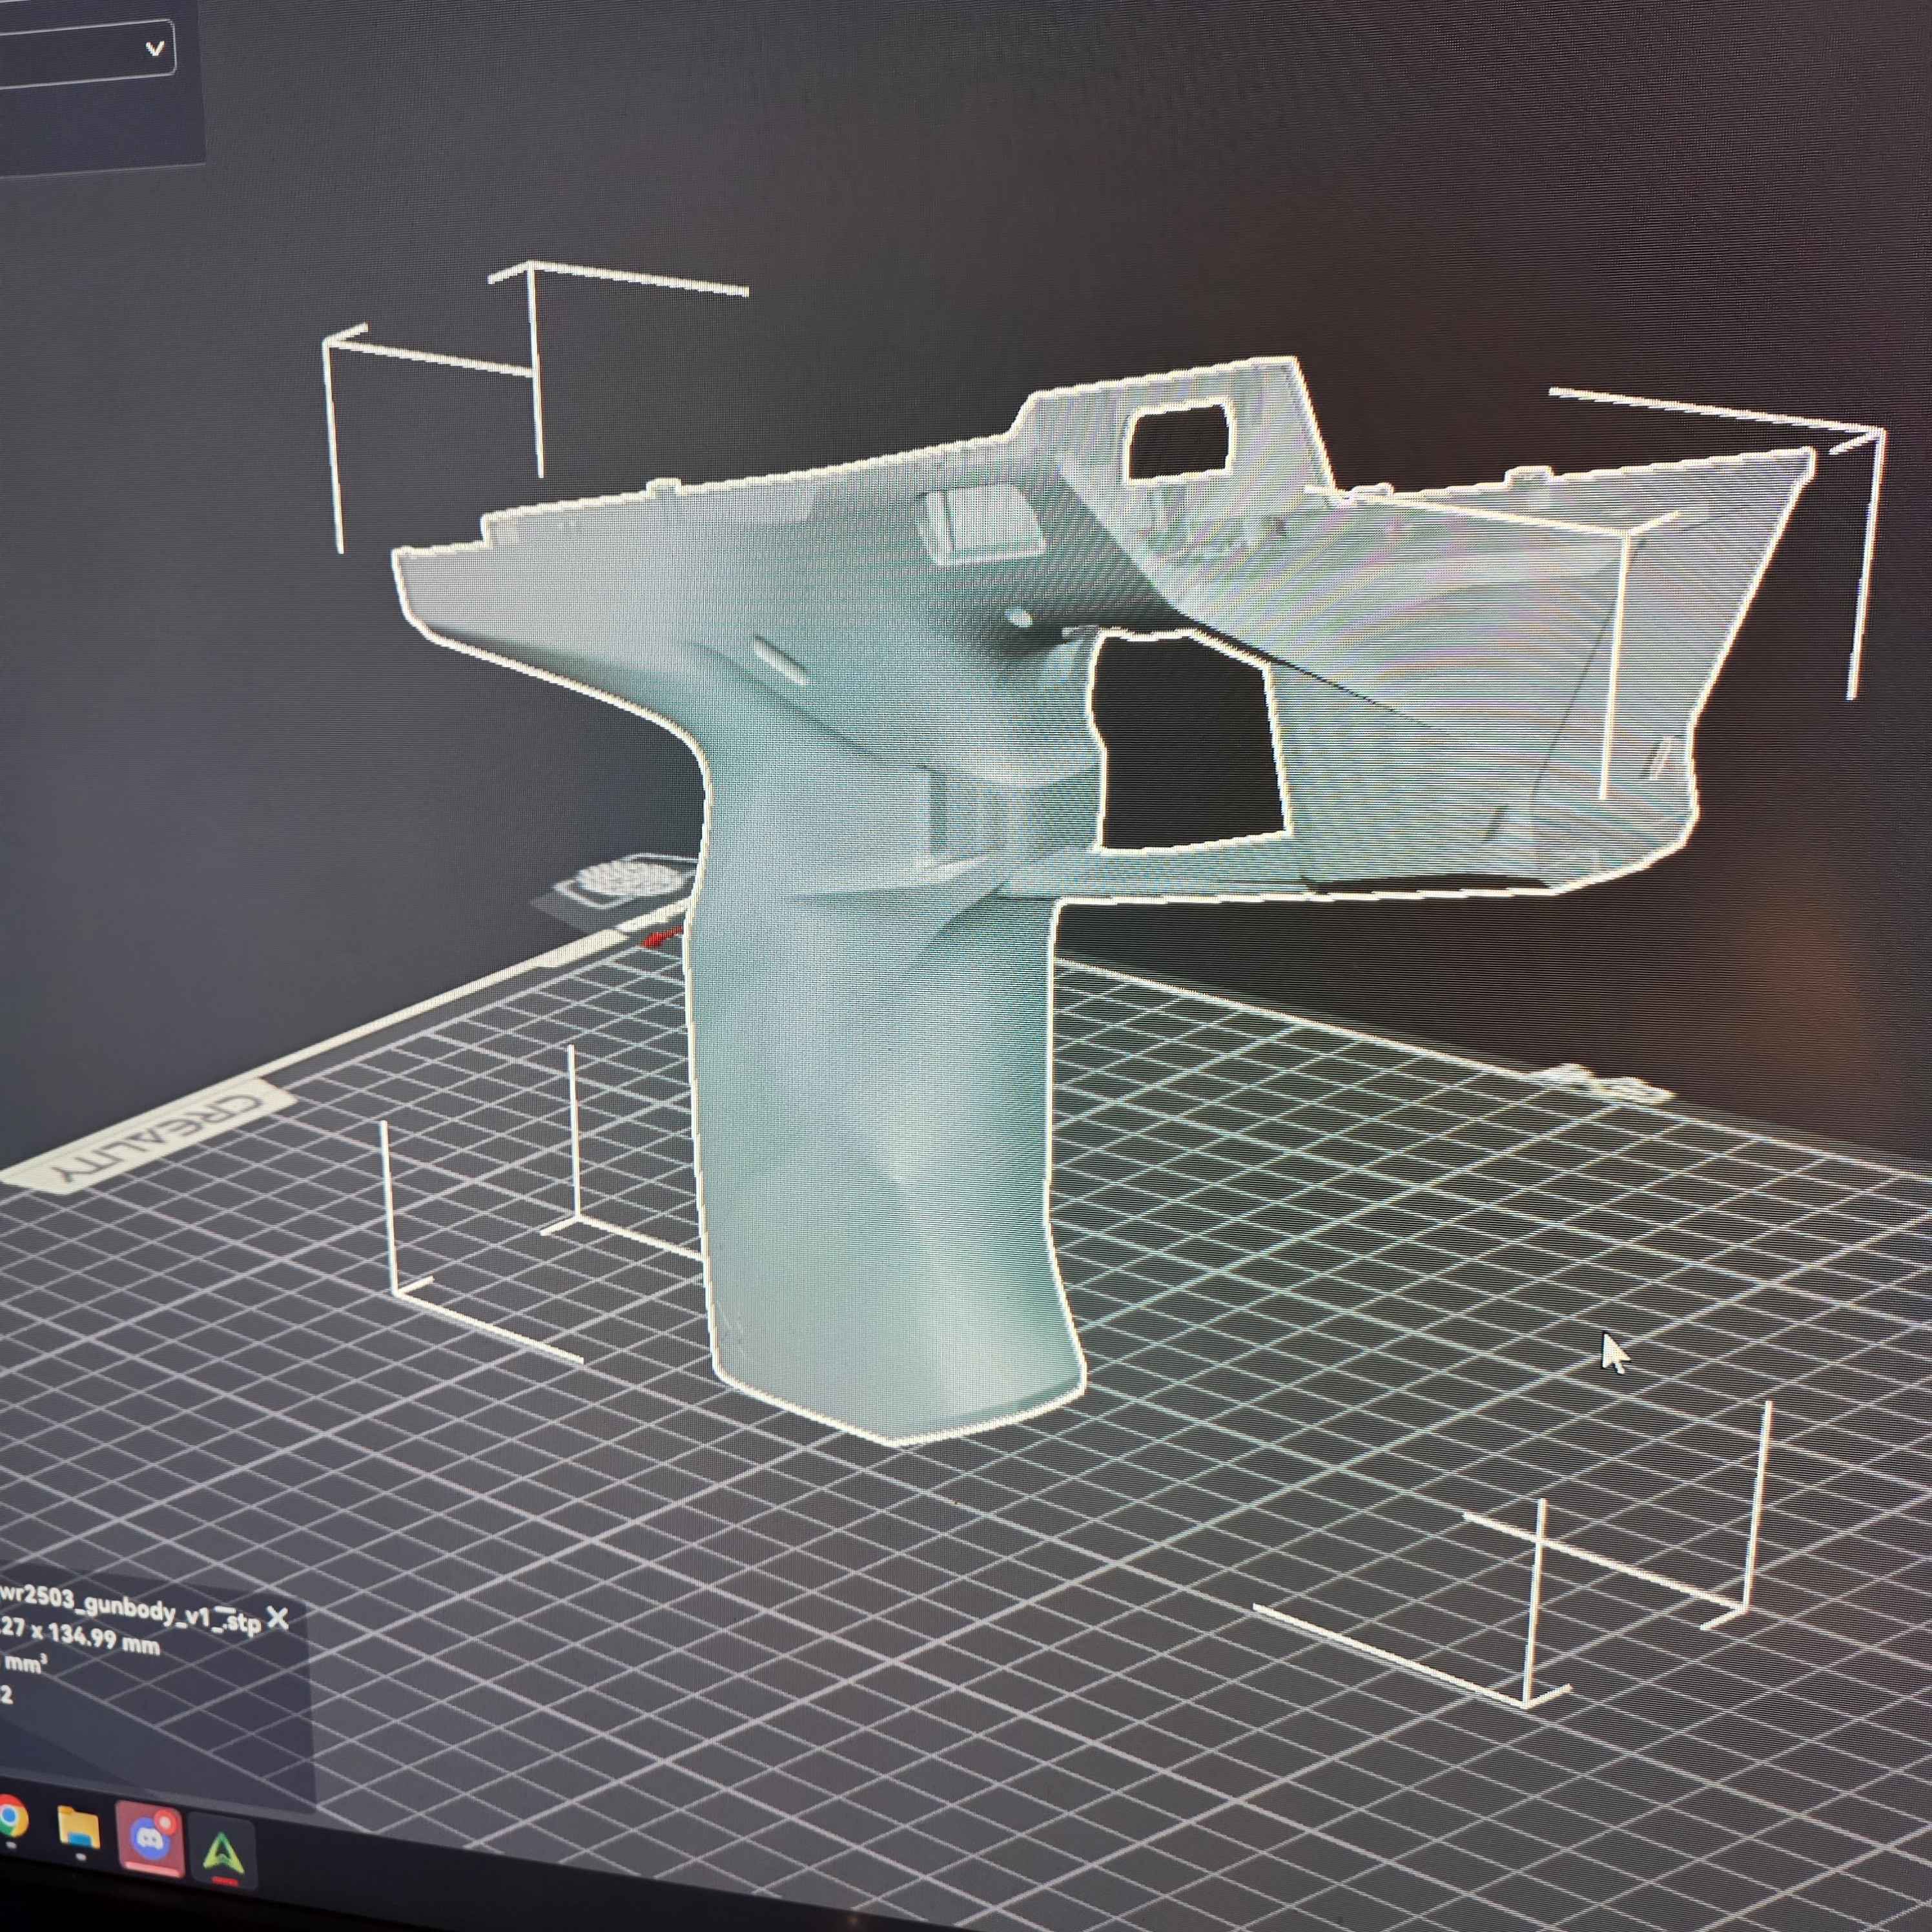Open the dropdown arrow at top-left
The width and height of the screenshot is (1932, 1932).
pos(154,48)
